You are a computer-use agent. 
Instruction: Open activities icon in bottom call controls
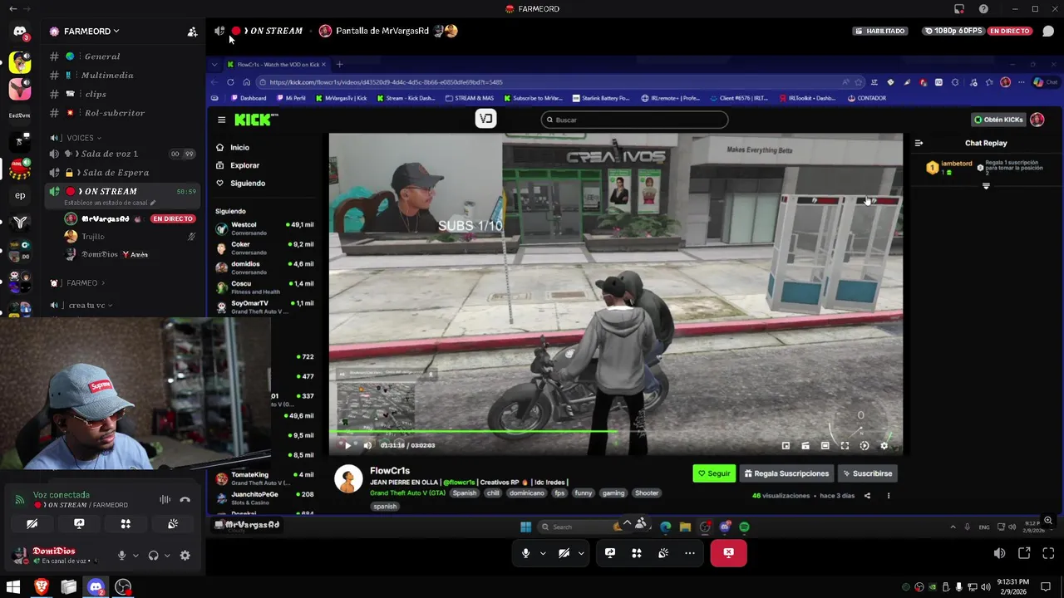click(x=637, y=553)
